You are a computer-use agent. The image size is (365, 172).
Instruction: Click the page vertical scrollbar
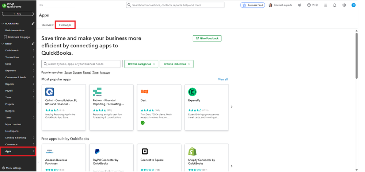pyautogui.click(x=356, y=56)
